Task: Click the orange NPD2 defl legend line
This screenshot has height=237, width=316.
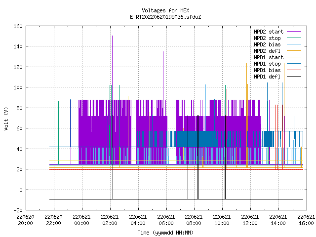Action: 294,51
